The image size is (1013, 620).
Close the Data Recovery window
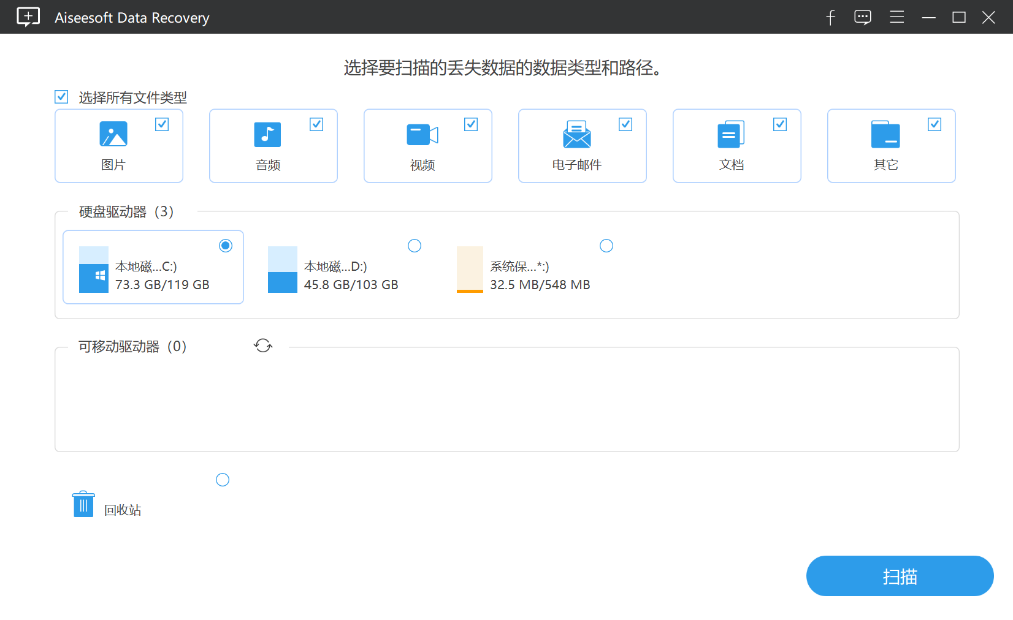(x=988, y=17)
